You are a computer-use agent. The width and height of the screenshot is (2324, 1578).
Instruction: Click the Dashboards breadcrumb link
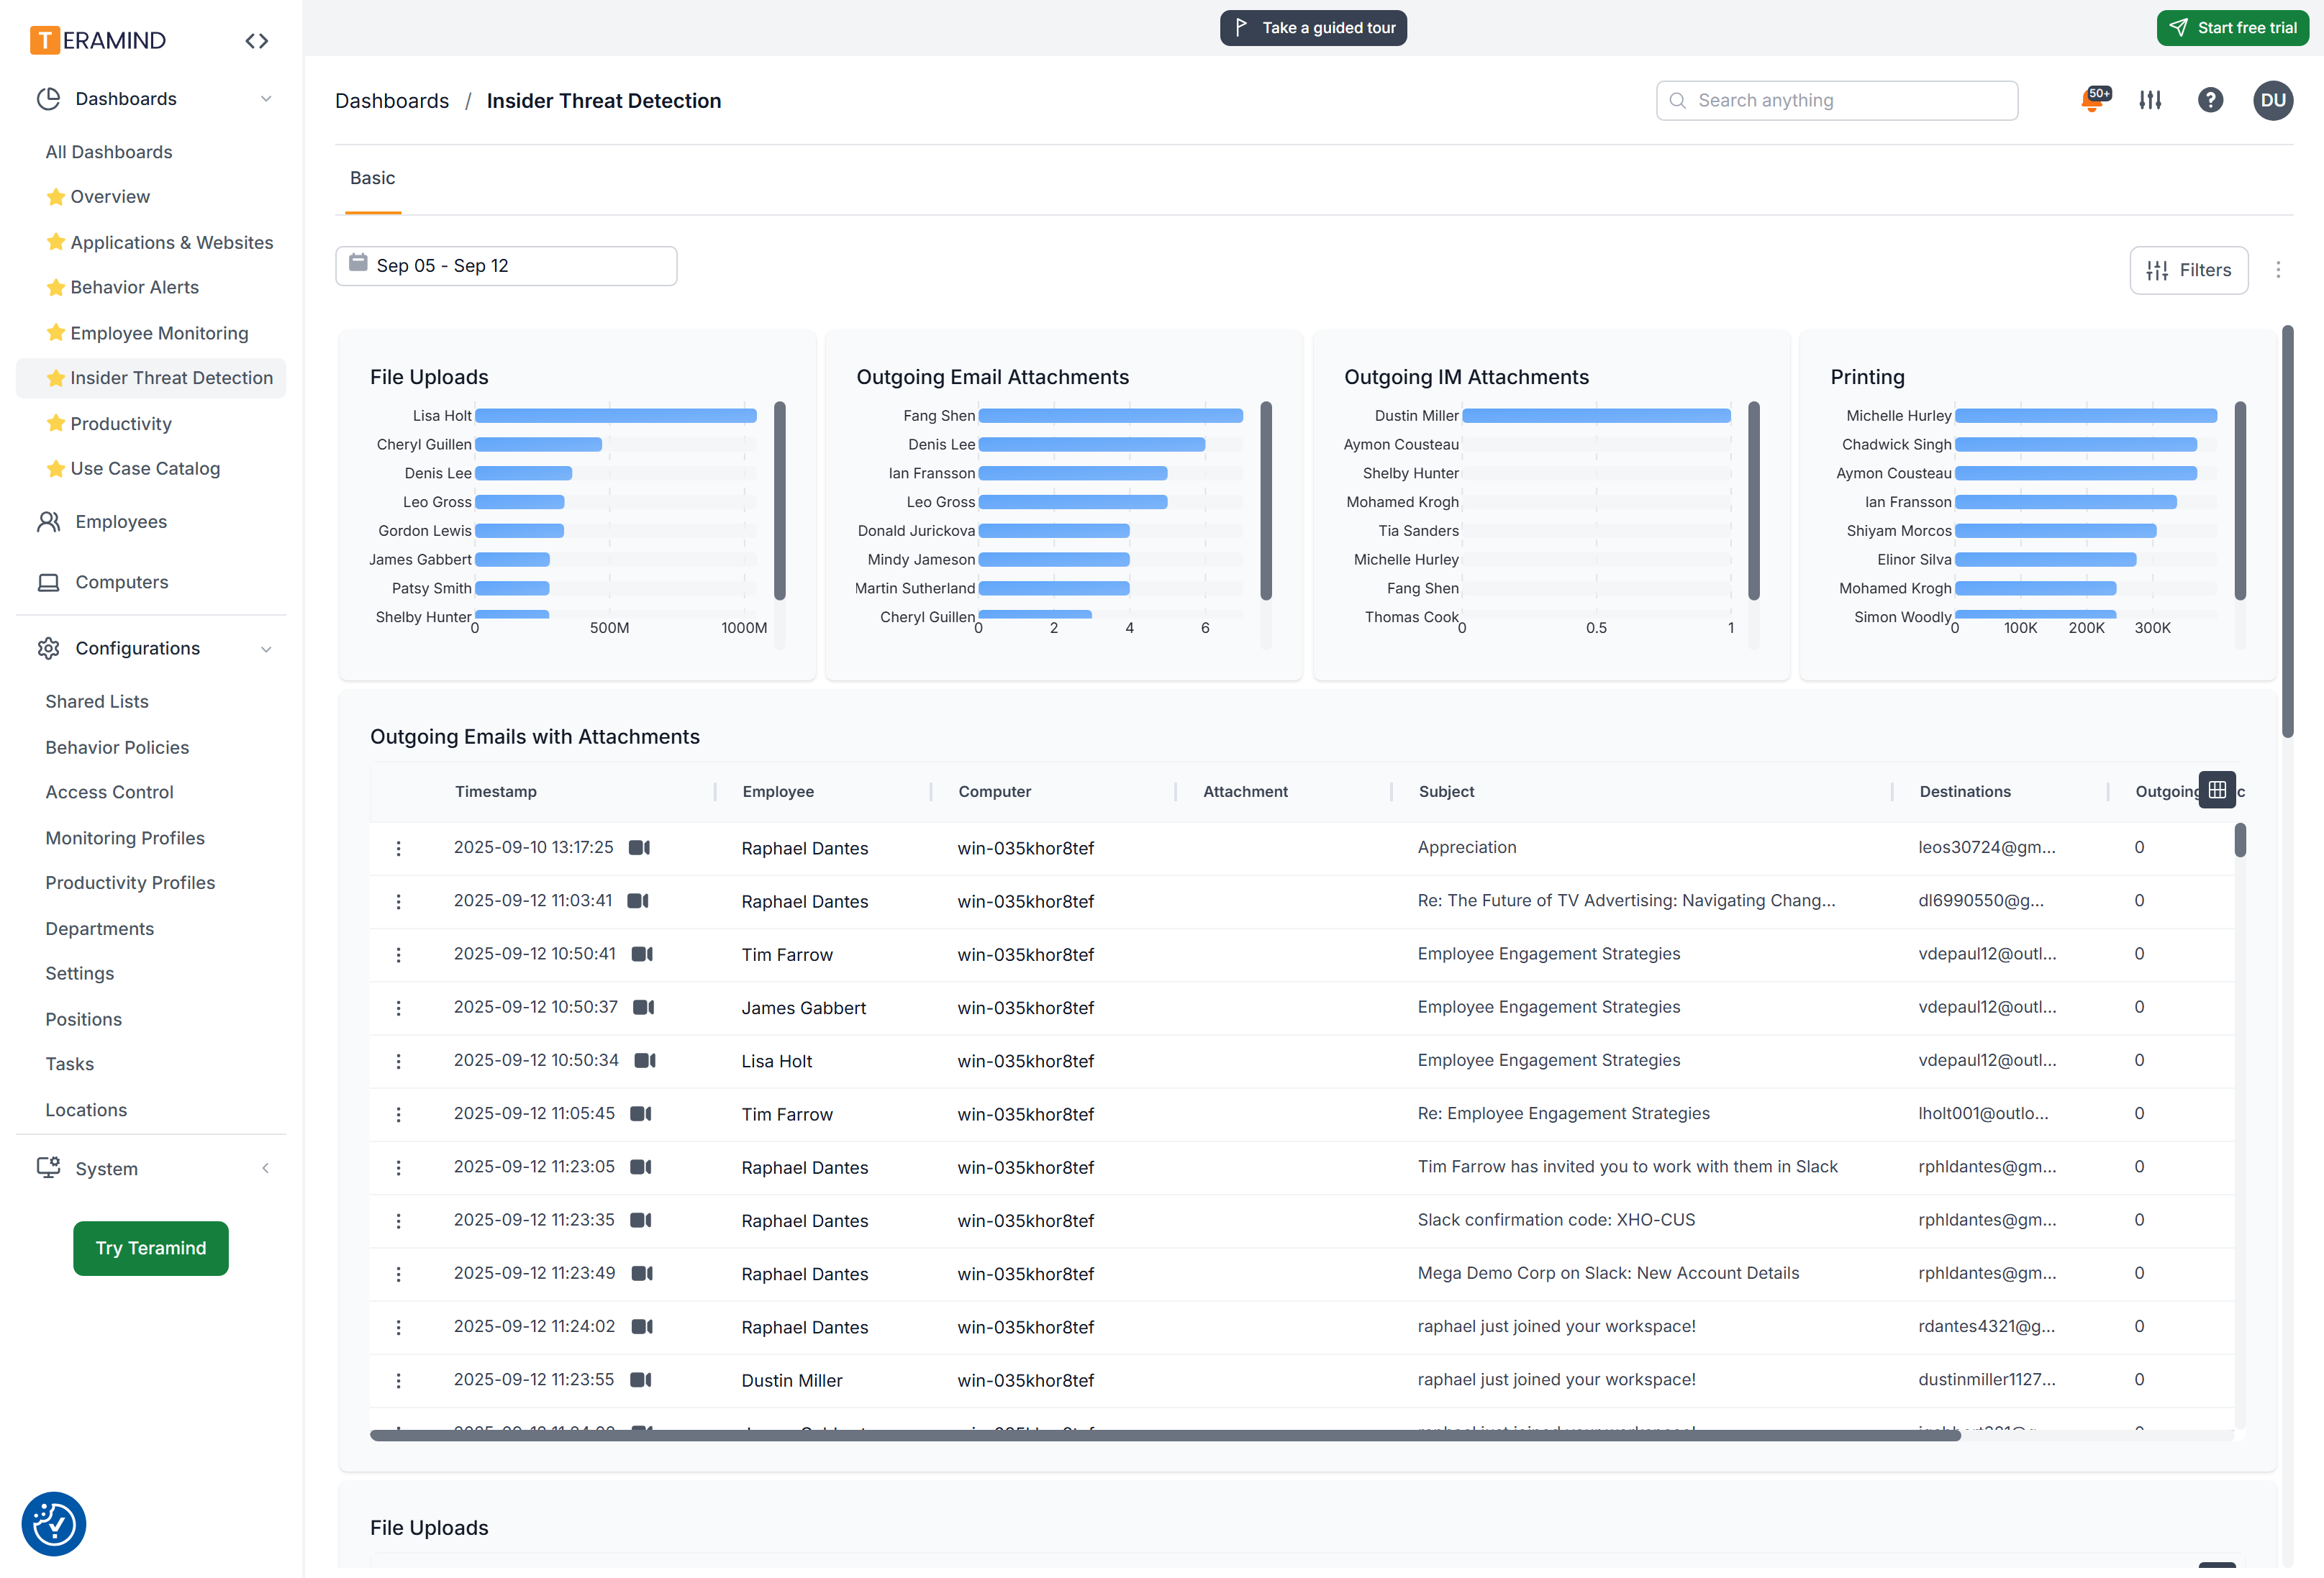coord(392,101)
